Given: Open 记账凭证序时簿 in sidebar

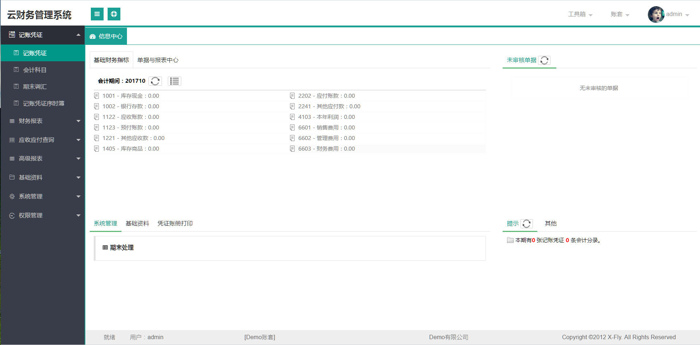Looking at the screenshot, I should (x=43, y=104).
